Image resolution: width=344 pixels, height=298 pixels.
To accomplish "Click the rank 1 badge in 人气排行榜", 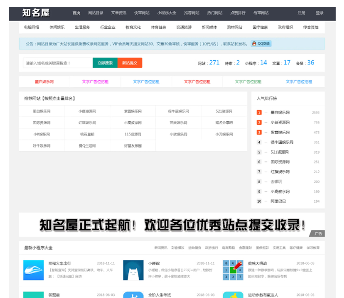I will [x=259, y=113].
